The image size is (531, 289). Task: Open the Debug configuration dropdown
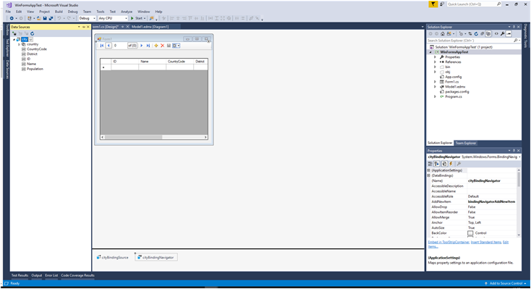(x=88, y=18)
